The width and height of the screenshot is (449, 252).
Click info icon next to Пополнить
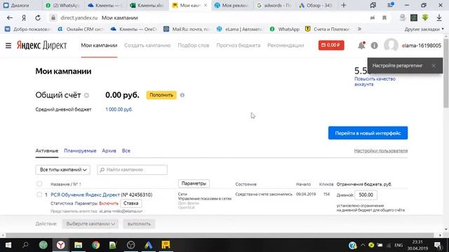point(182,95)
